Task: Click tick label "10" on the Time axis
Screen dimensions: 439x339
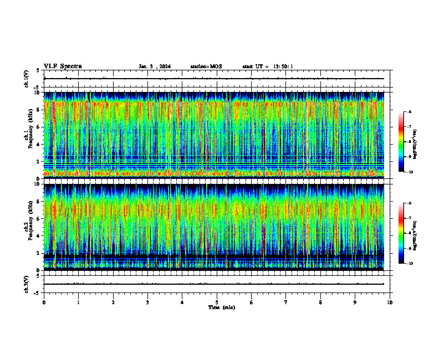Action: (x=390, y=302)
